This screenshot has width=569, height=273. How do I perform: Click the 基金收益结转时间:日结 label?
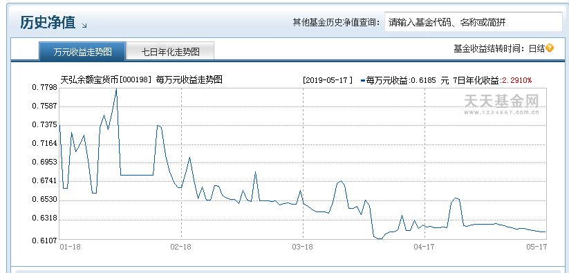coord(499,48)
